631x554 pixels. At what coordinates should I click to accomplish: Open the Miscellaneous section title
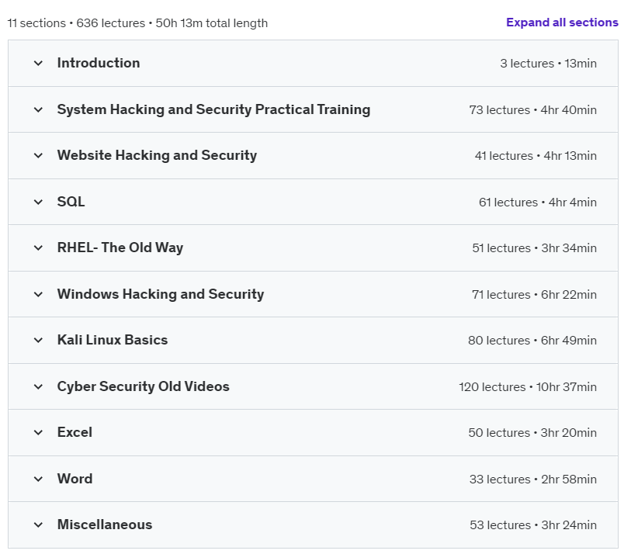click(105, 525)
